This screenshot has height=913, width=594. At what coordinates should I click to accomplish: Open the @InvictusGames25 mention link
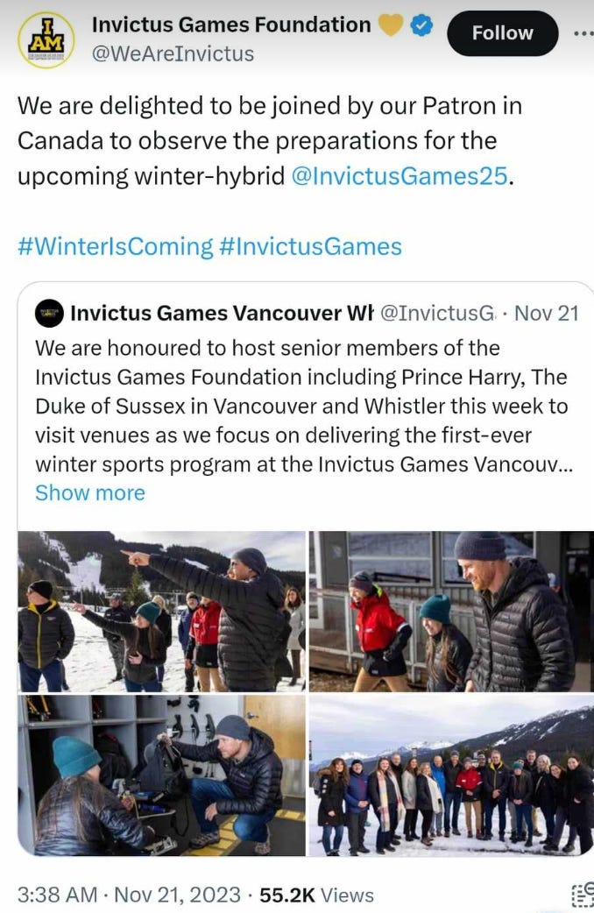pos(400,176)
